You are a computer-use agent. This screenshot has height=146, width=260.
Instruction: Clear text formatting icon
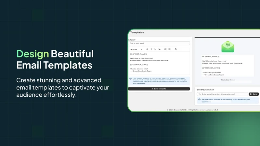click(175, 49)
